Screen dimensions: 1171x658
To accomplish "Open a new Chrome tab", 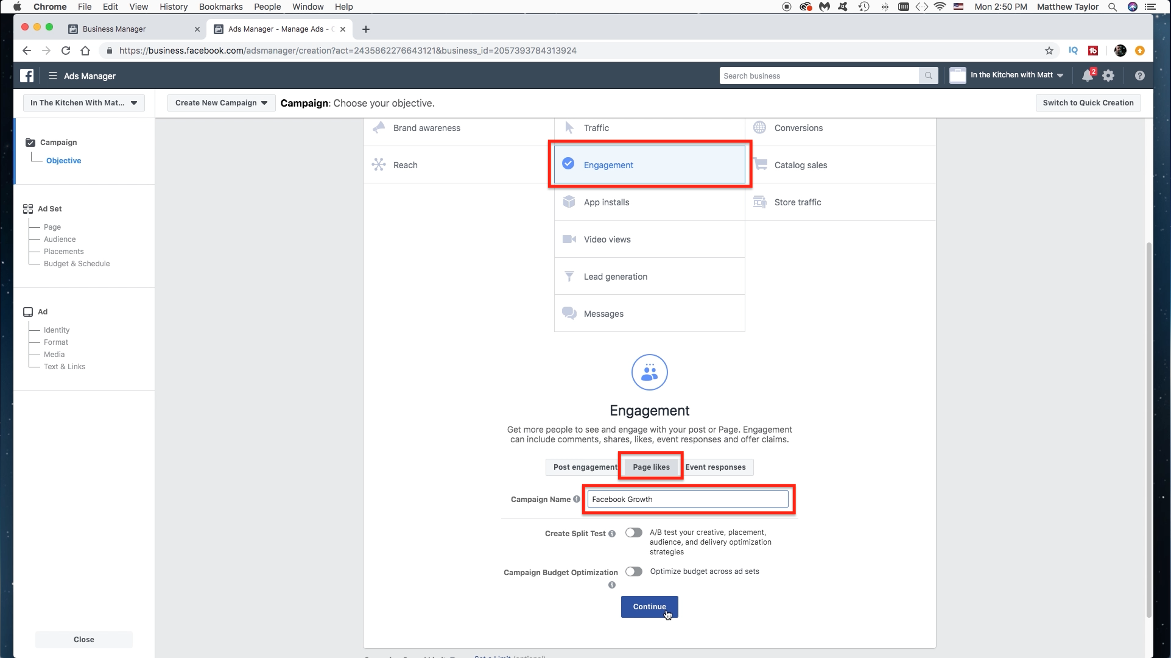I will point(365,29).
